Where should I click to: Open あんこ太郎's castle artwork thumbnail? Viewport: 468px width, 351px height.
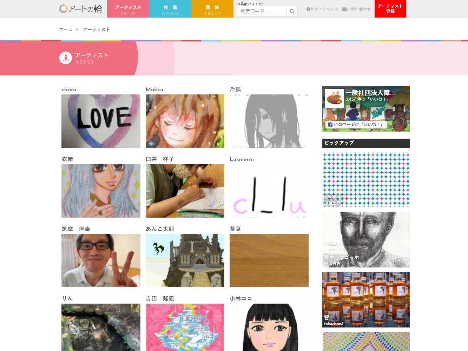pos(185,261)
